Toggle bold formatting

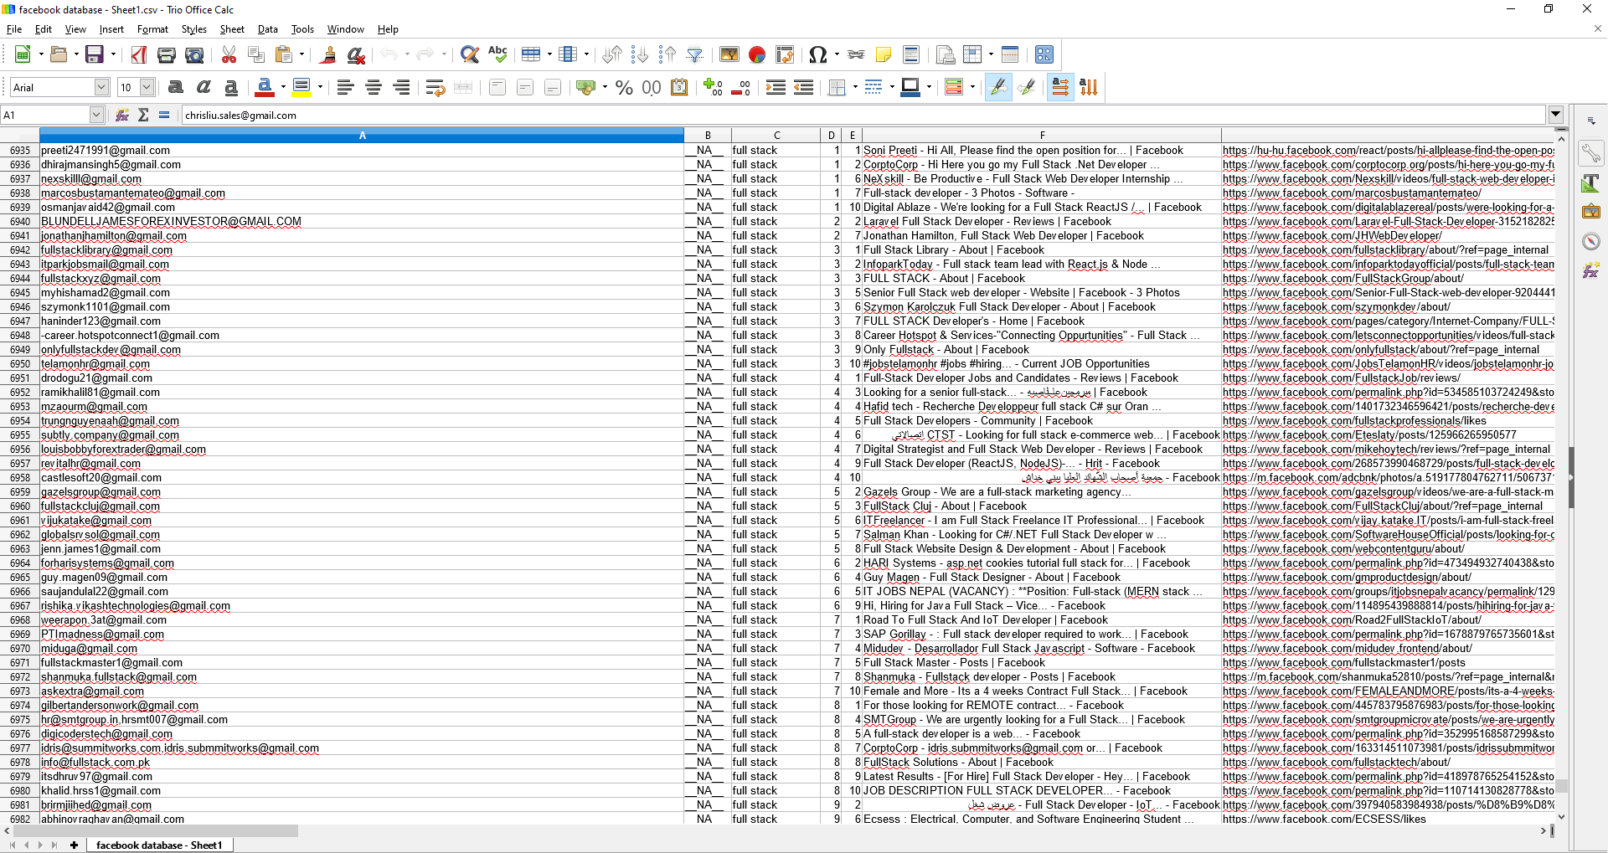[x=175, y=88]
